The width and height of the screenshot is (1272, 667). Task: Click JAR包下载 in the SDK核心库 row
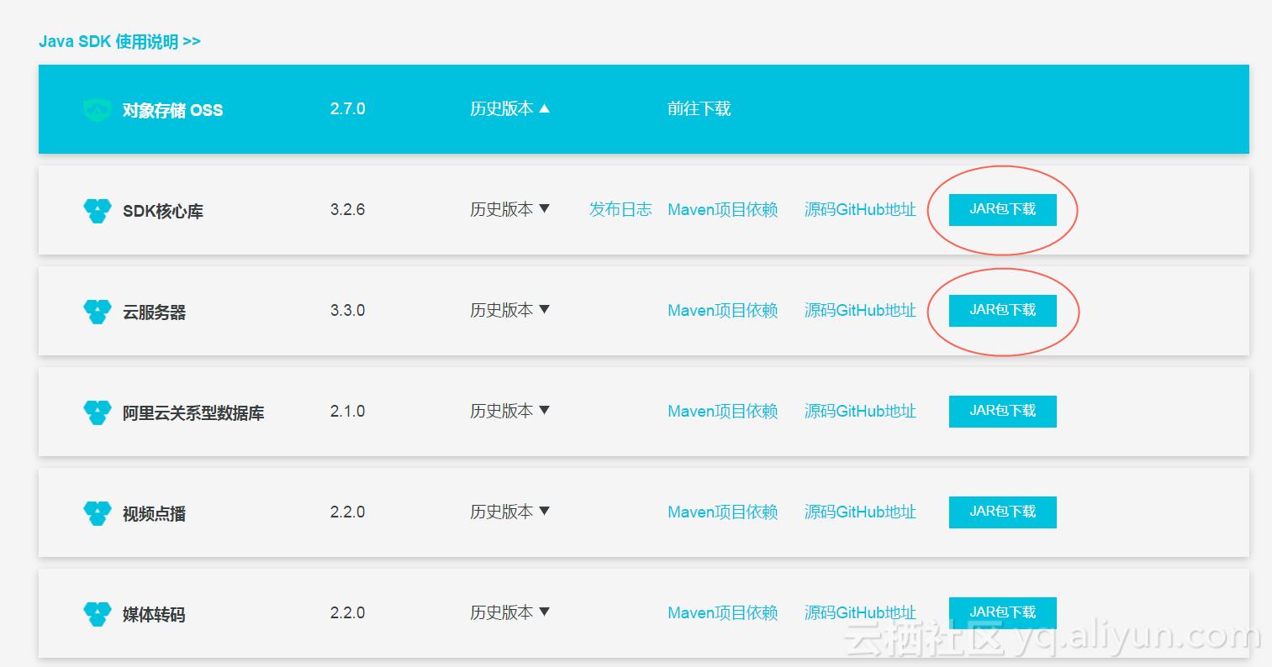tap(1001, 209)
